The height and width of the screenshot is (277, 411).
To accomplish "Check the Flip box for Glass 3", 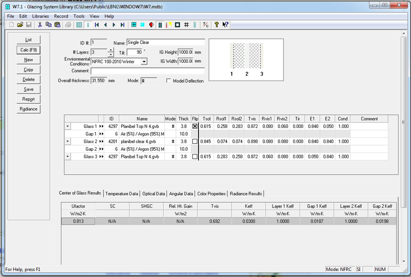I will pyautogui.click(x=195, y=157).
